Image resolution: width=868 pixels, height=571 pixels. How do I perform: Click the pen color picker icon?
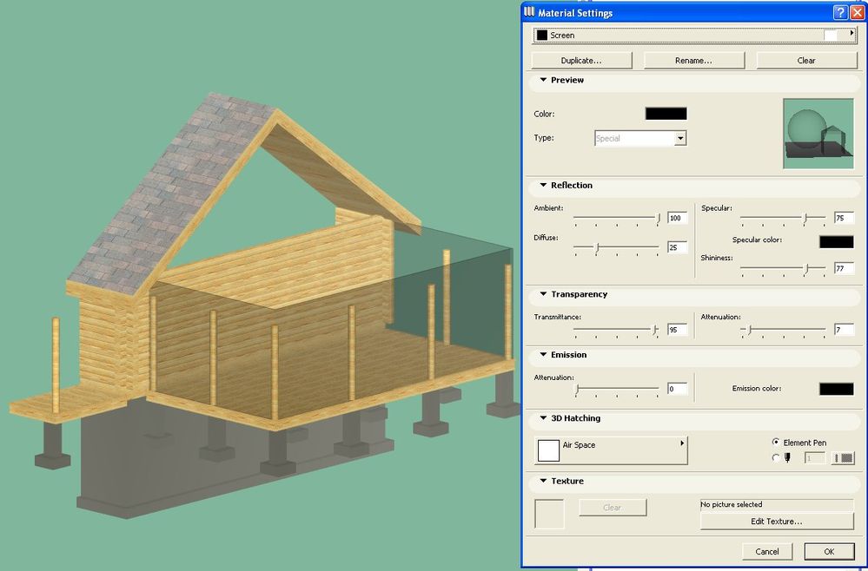pos(843,458)
